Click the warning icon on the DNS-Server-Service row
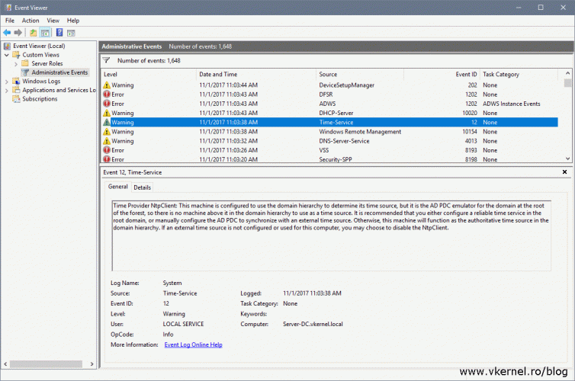 (107, 141)
